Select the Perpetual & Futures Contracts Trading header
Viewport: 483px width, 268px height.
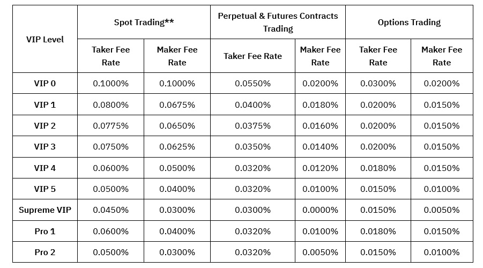click(278, 23)
